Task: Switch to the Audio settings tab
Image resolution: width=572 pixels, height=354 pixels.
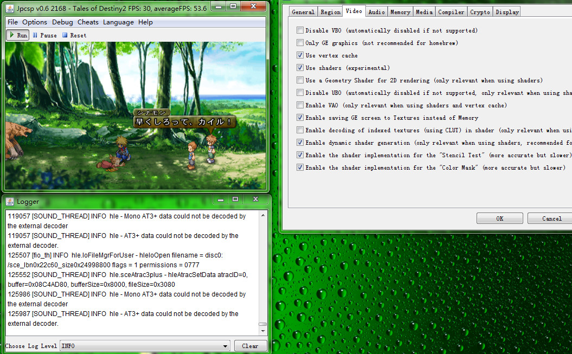Action: pyautogui.click(x=376, y=12)
